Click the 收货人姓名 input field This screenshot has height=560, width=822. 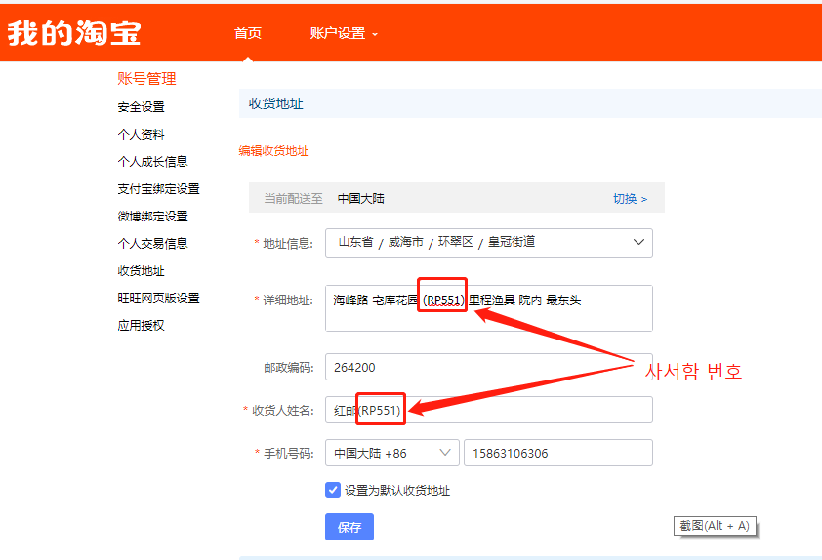coord(527,411)
